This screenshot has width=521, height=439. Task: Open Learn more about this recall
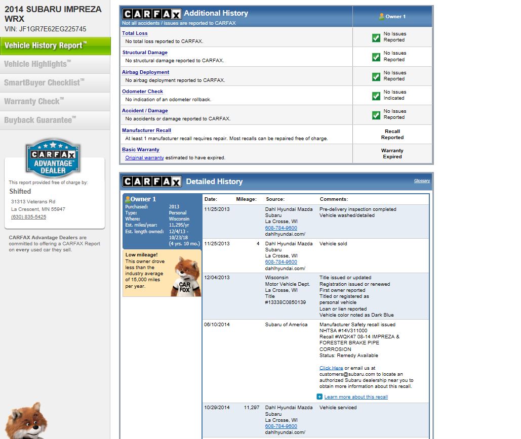[356, 397]
